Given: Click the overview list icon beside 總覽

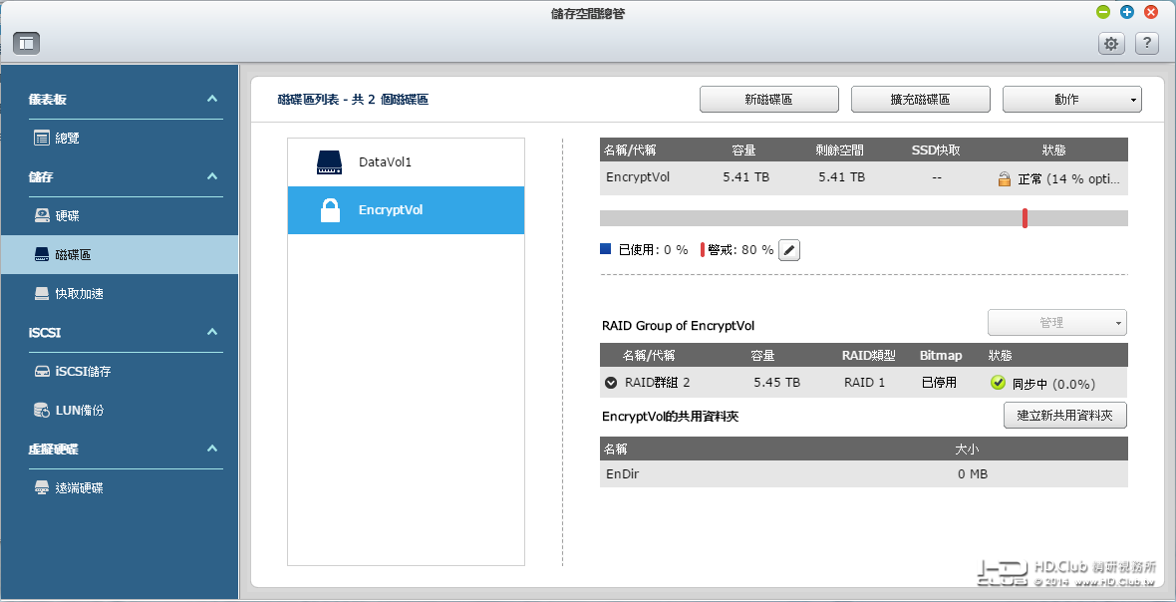Looking at the screenshot, I should tap(42, 138).
